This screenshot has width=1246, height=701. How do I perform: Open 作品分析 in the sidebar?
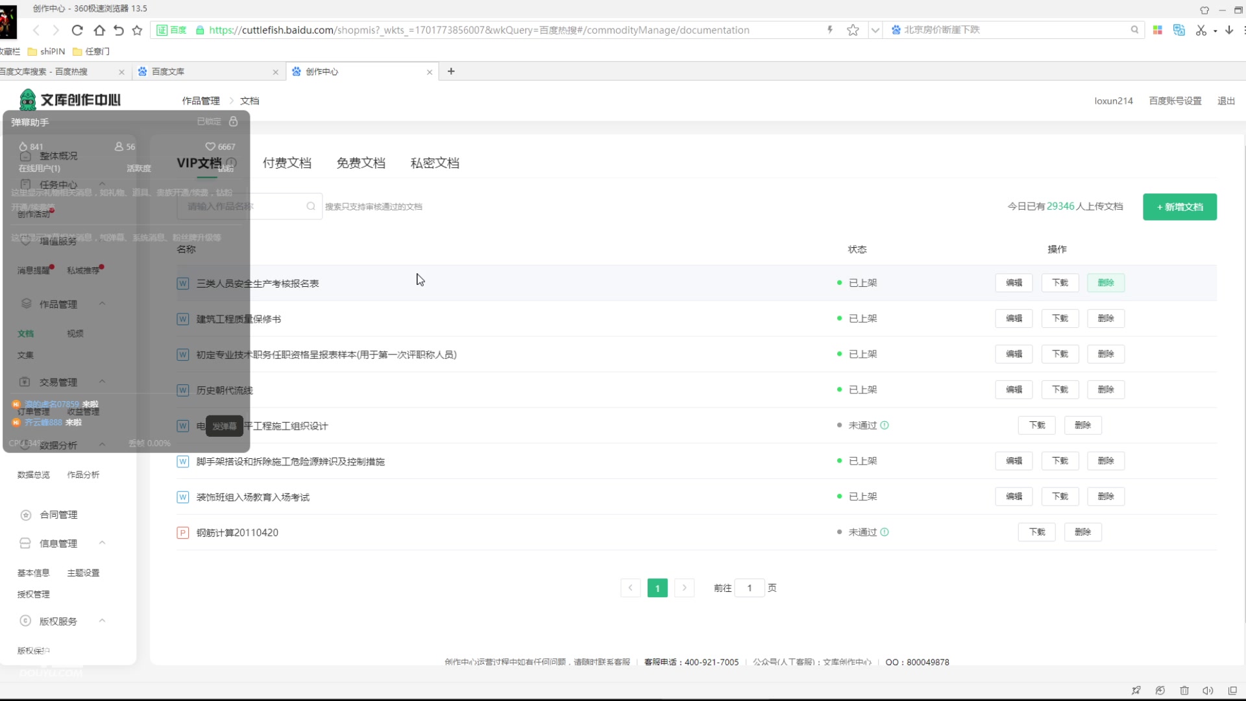[x=83, y=475]
